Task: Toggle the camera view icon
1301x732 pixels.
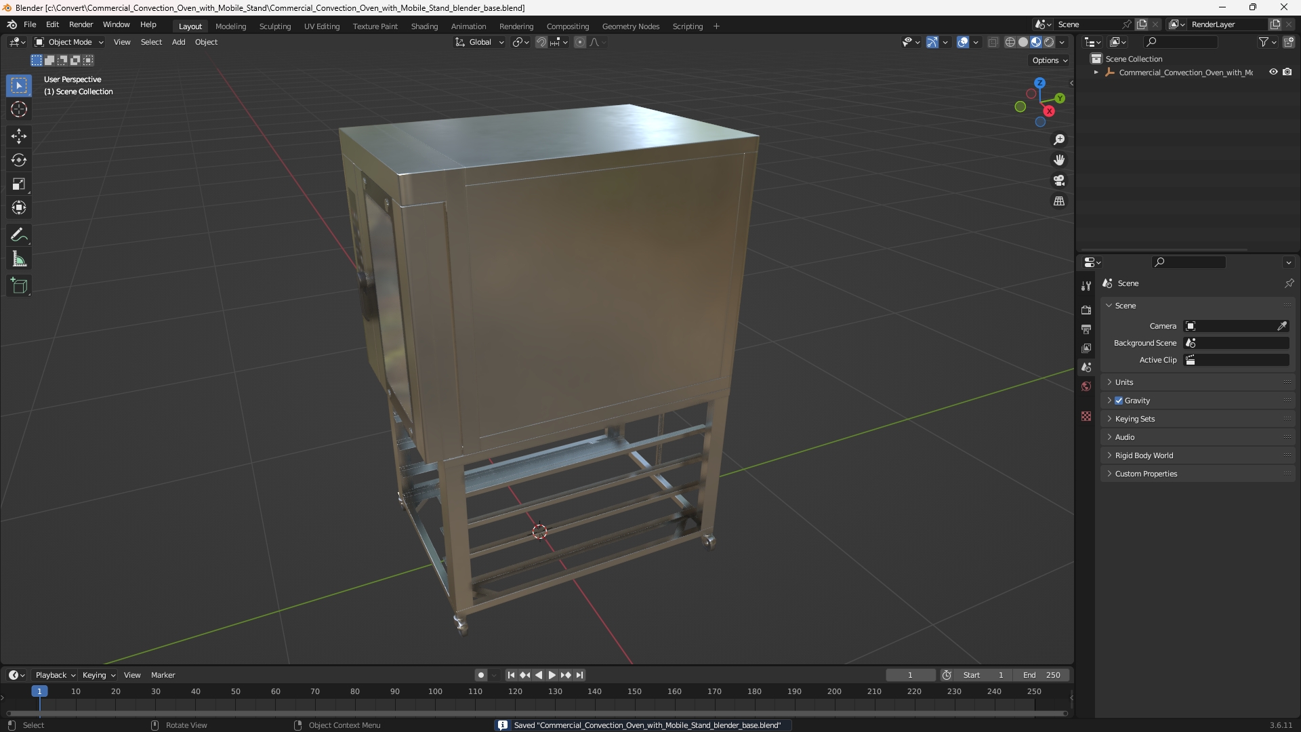Action: click(x=1059, y=180)
